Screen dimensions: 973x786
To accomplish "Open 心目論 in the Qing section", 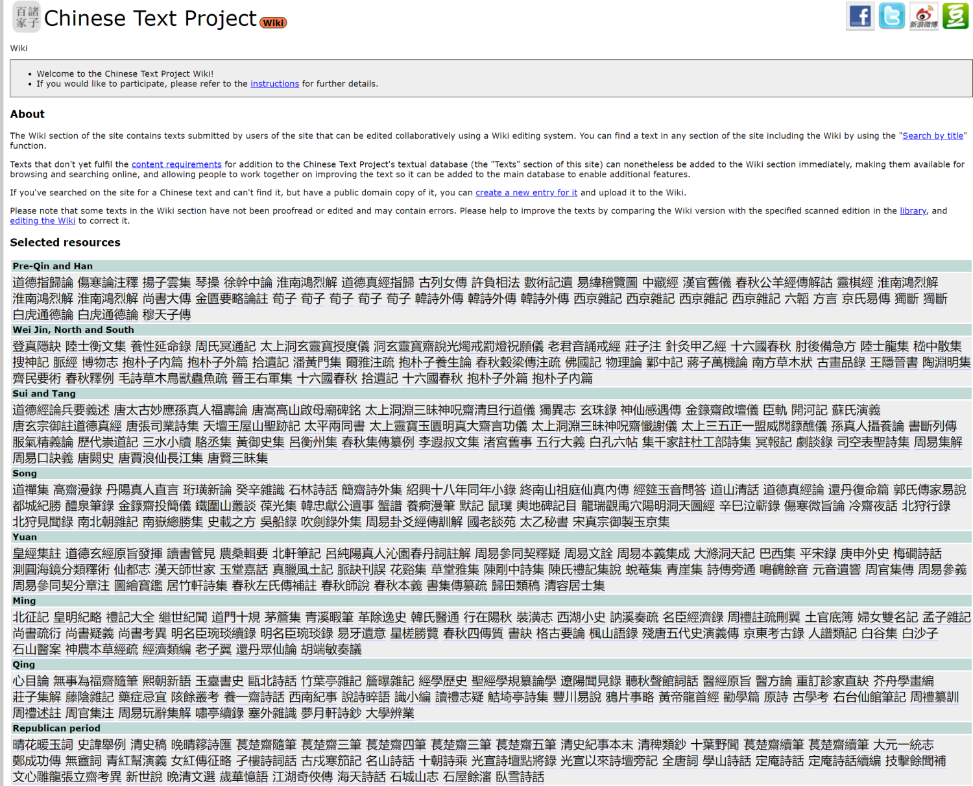I will coord(30,681).
